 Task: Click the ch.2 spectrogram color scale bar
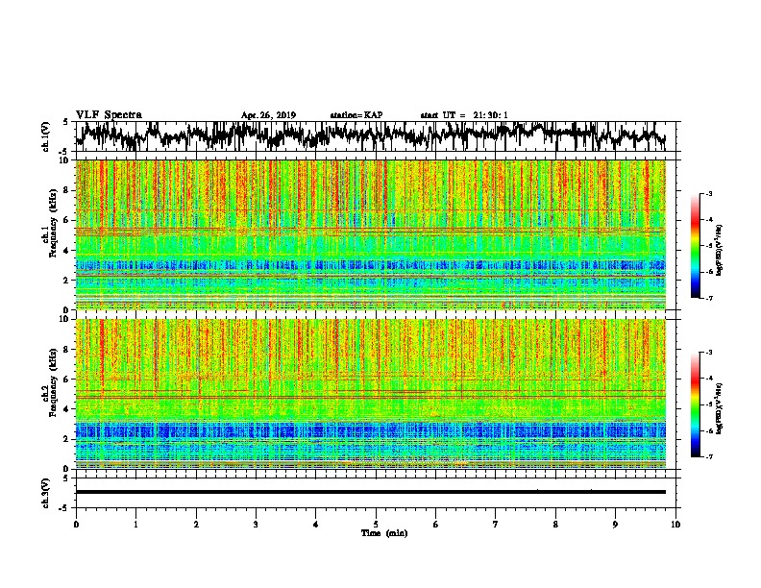tap(696, 404)
